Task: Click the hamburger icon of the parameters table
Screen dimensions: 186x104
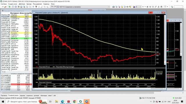Action: coord(3,11)
